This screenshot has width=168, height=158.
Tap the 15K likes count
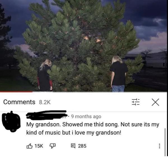tap(39, 146)
